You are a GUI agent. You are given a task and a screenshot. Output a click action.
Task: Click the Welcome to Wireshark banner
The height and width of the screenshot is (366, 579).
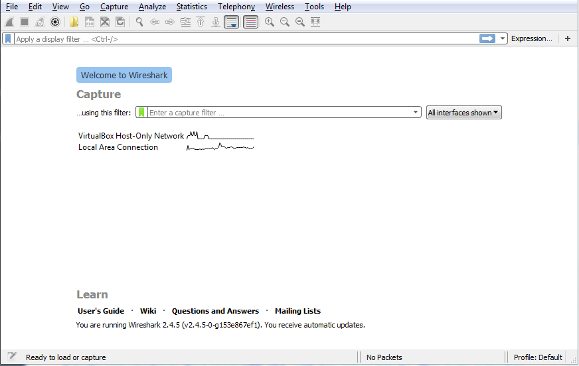point(124,75)
